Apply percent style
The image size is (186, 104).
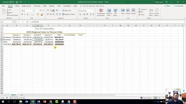tap(84, 14)
